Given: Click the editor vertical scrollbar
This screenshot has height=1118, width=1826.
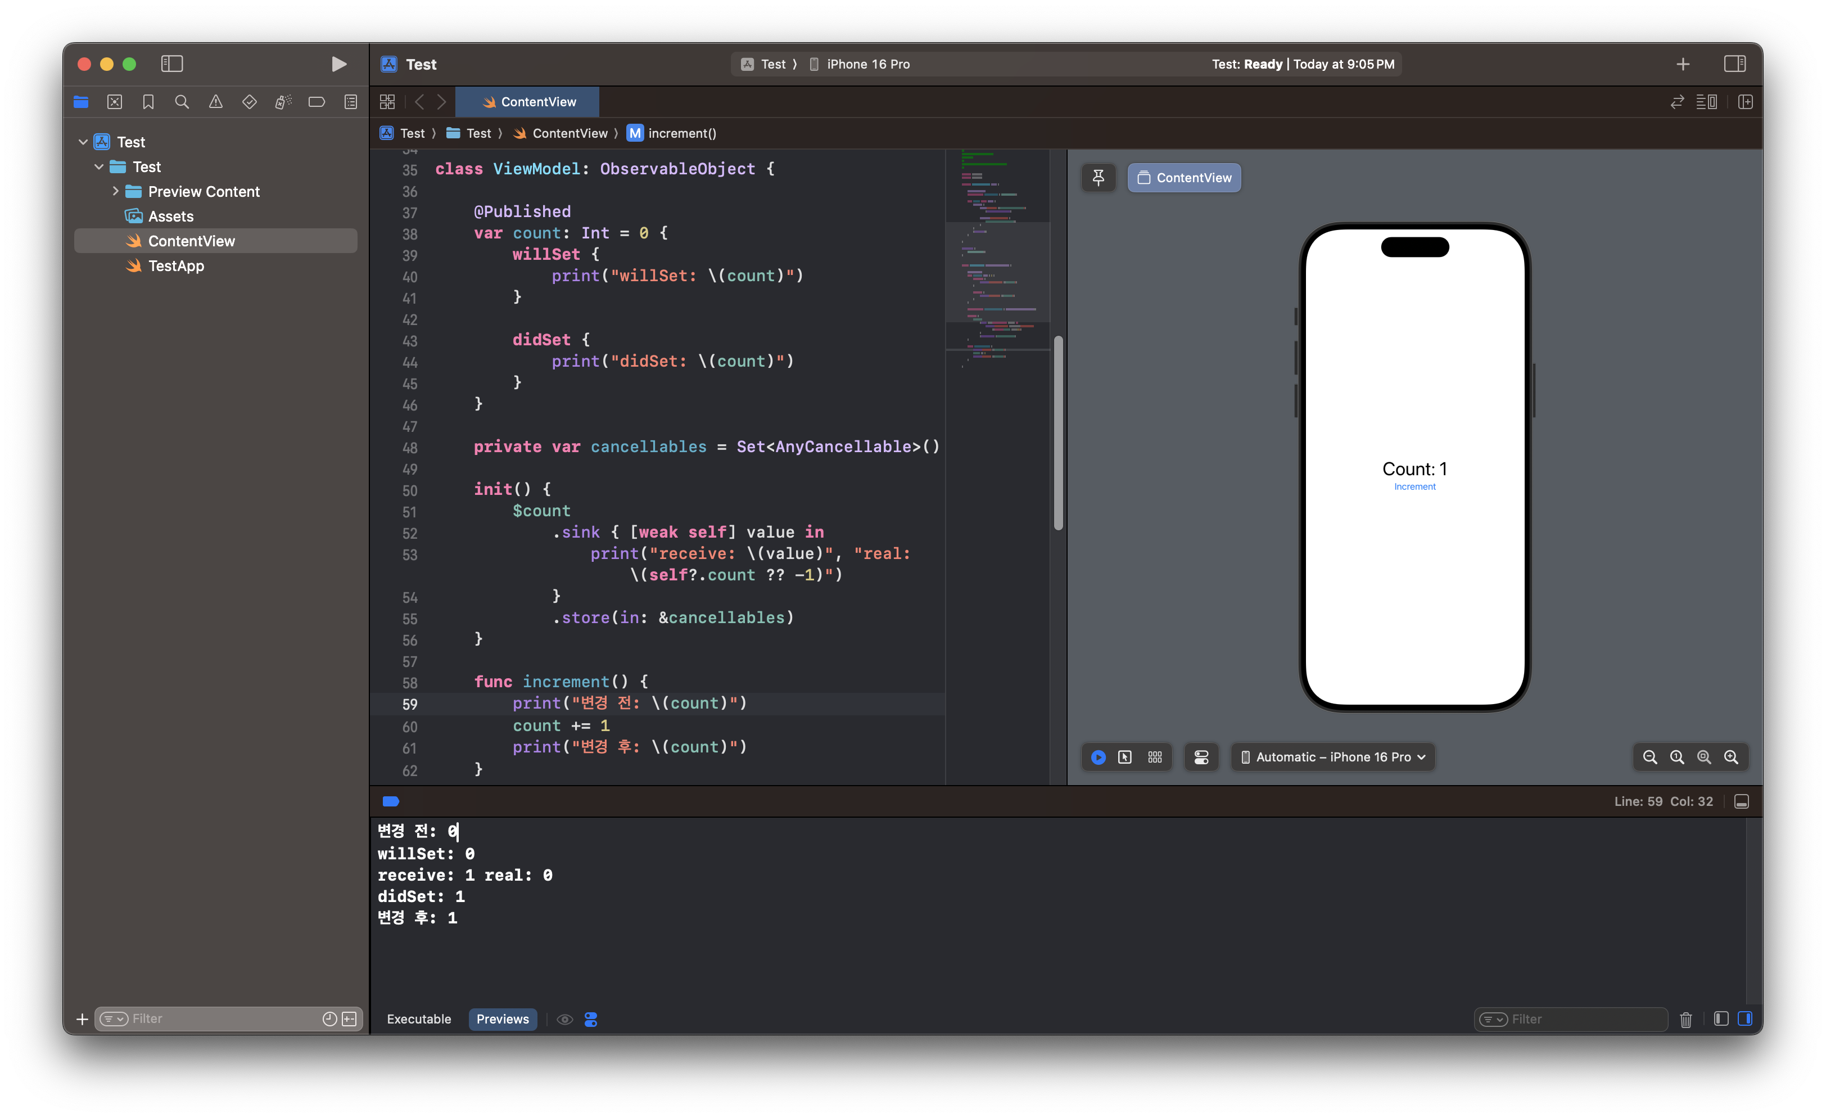Looking at the screenshot, I should pos(1058,433).
